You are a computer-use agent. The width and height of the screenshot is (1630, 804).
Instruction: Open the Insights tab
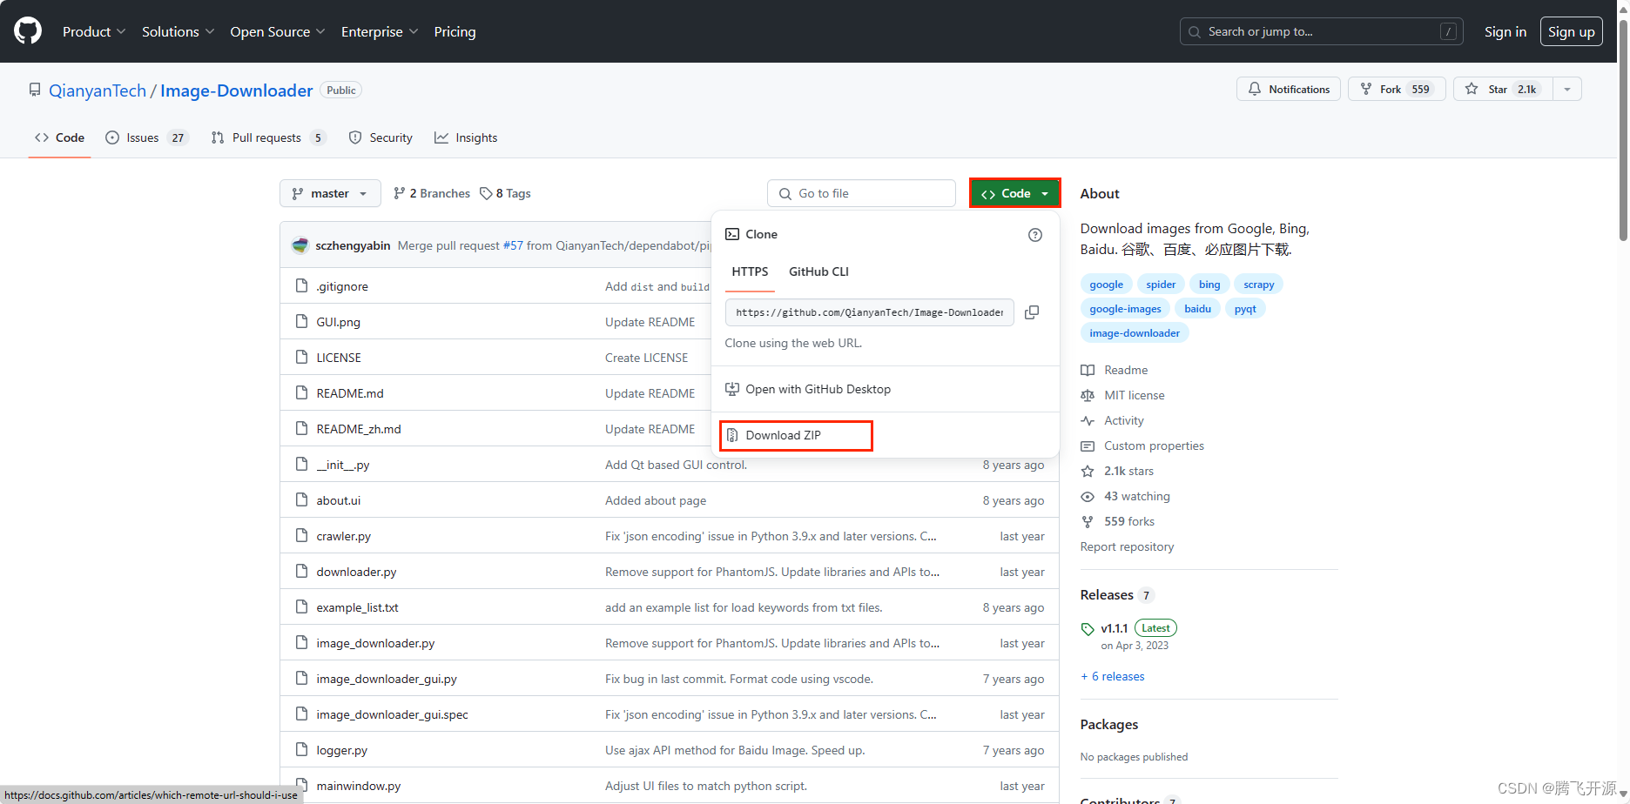click(x=466, y=137)
